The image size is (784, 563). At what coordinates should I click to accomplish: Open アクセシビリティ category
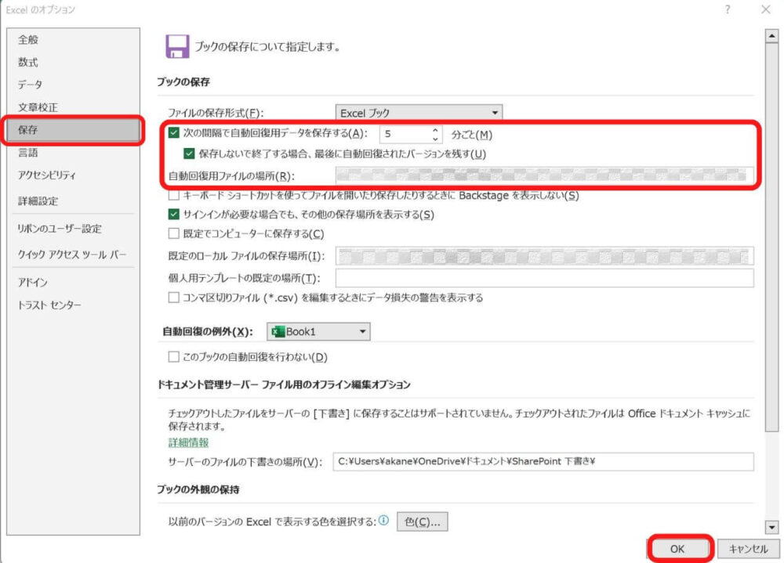pos(73,175)
